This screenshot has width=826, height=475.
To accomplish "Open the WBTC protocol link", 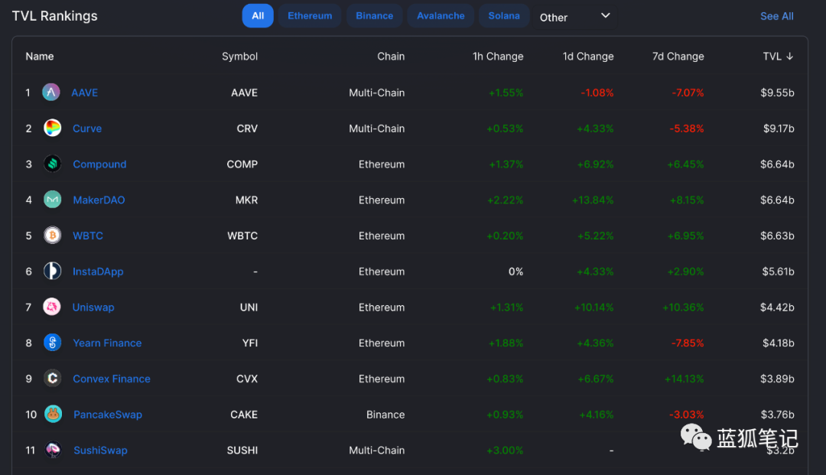I will [x=88, y=236].
